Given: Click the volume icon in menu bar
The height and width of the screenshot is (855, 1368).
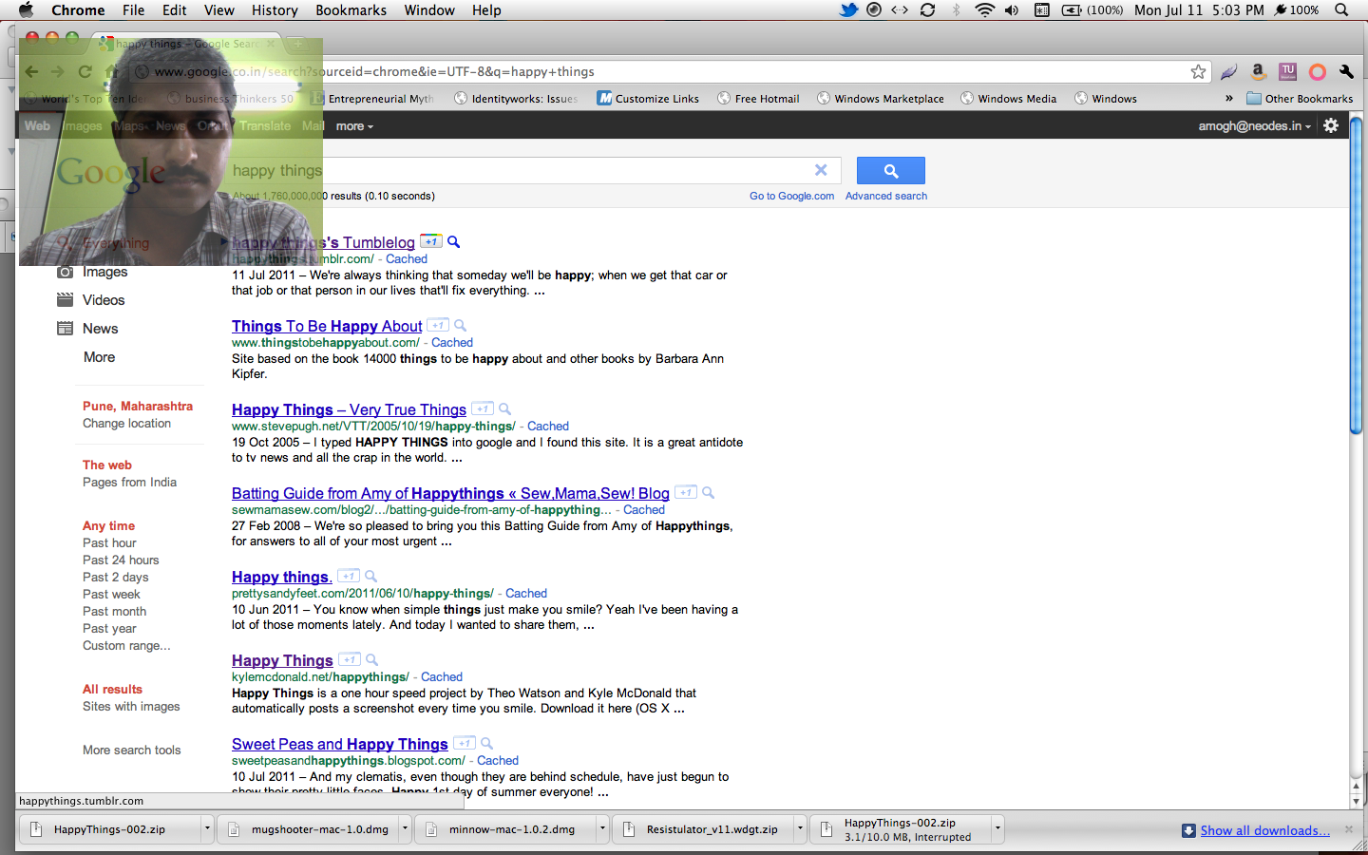Looking at the screenshot, I should [x=1012, y=10].
